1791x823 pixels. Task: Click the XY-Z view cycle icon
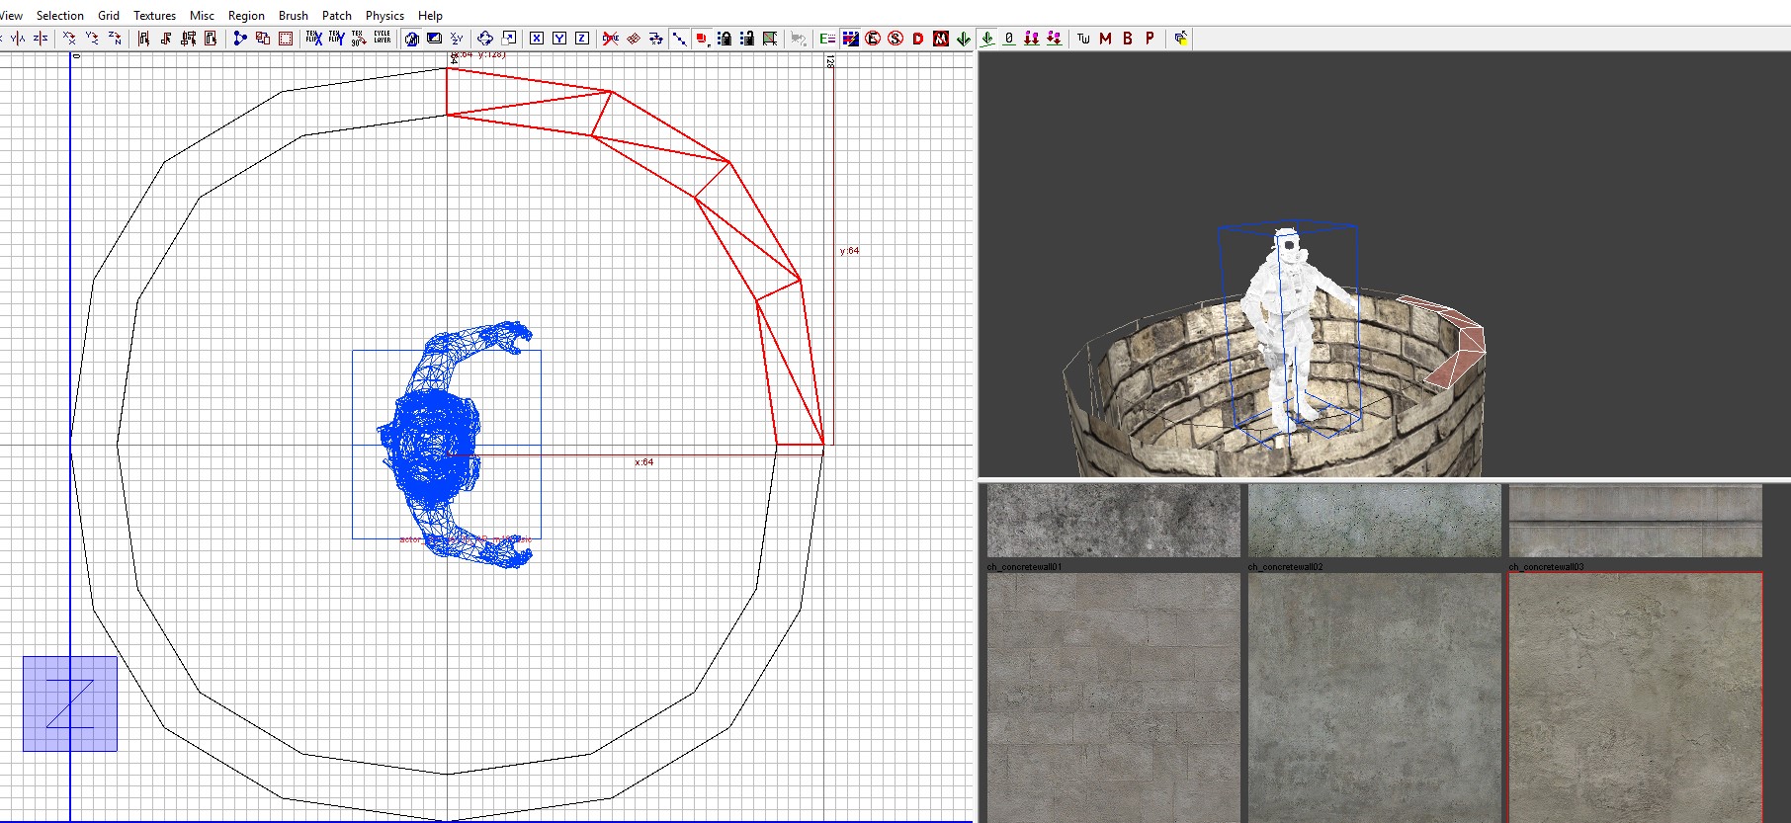pos(457,39)
